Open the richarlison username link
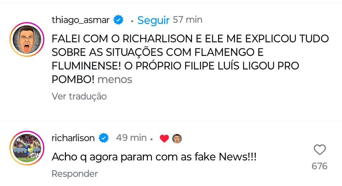 pyautogui.click(x=73, y=138)
